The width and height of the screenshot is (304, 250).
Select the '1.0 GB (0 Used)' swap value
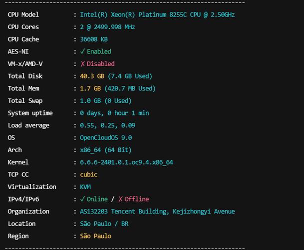106,100
